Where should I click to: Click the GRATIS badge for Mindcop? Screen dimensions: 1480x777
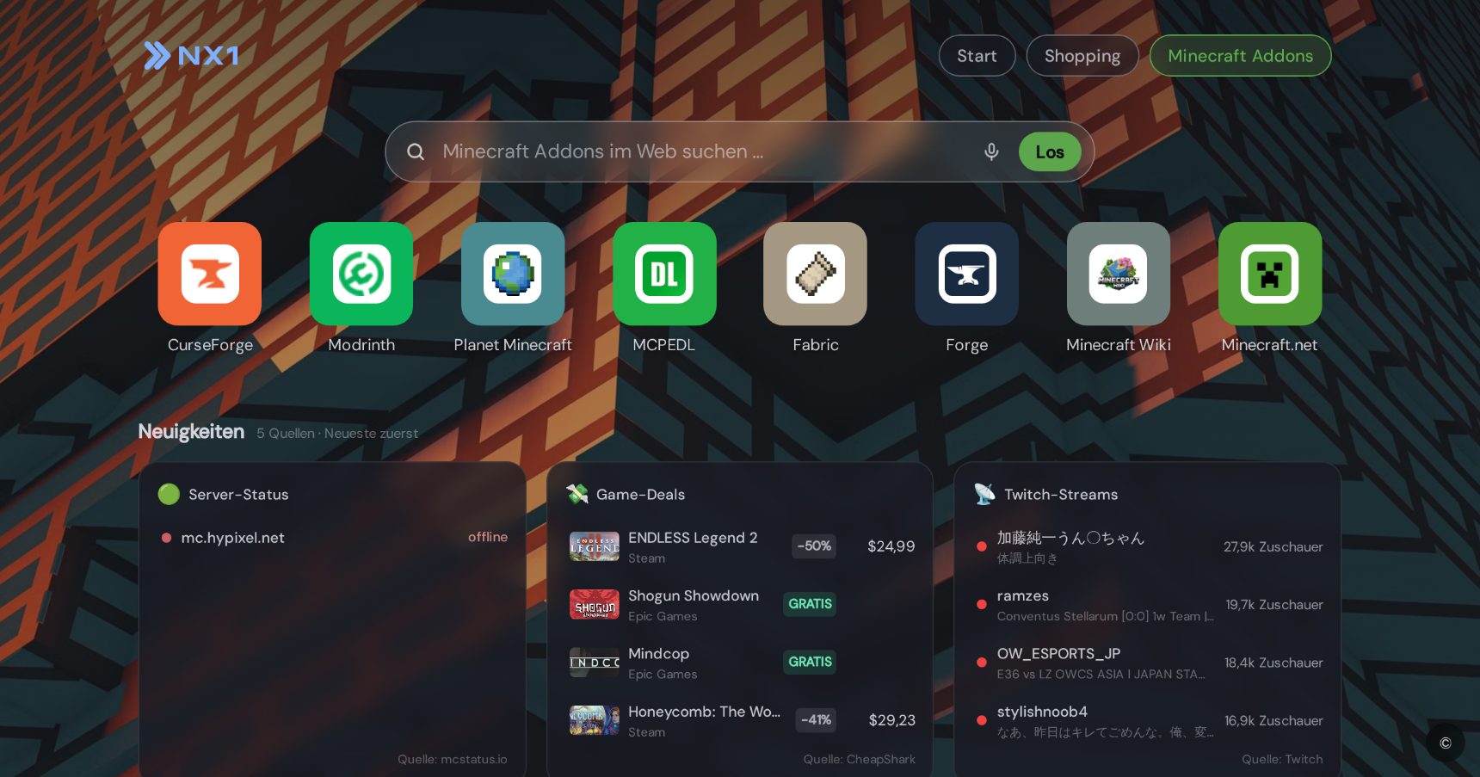[810, 662]
